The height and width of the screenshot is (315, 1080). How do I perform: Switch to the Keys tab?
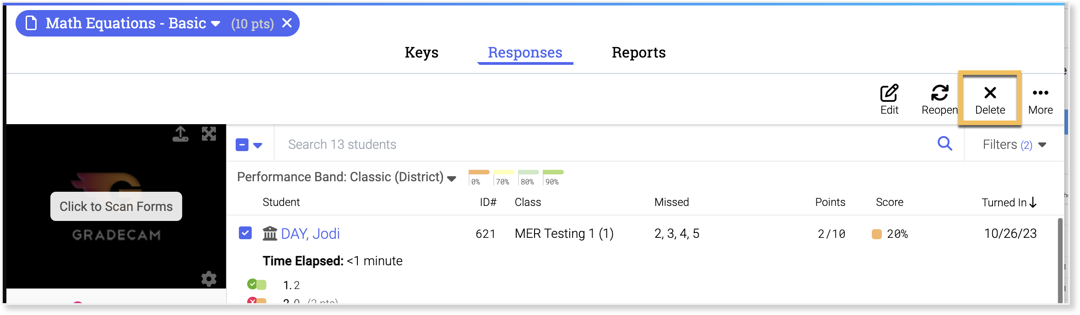421,52
